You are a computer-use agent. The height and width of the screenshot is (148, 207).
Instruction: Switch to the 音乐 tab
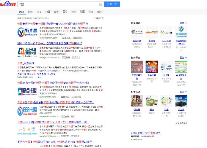[56, 12]
